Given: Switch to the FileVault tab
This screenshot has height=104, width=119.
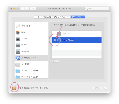Looking at the screenshot, I should pyautogui.click(x=47, y=17).
